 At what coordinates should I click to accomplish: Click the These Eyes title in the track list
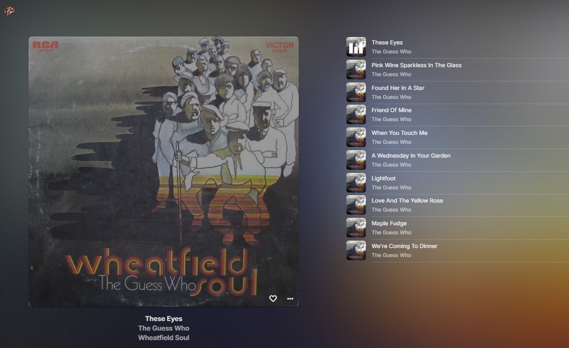pyautogui.click(x=387, y=42)
